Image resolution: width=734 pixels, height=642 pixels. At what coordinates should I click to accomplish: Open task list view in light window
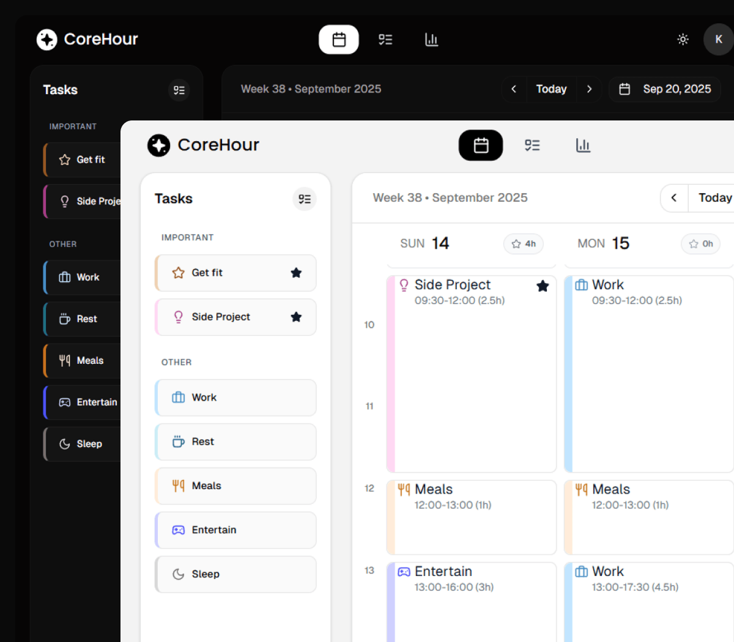click(x=532, y=146)
